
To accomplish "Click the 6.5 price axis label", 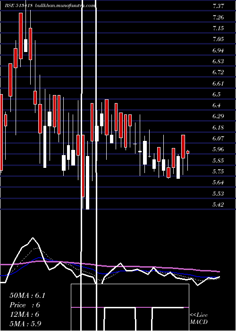I will pos(217,94).
